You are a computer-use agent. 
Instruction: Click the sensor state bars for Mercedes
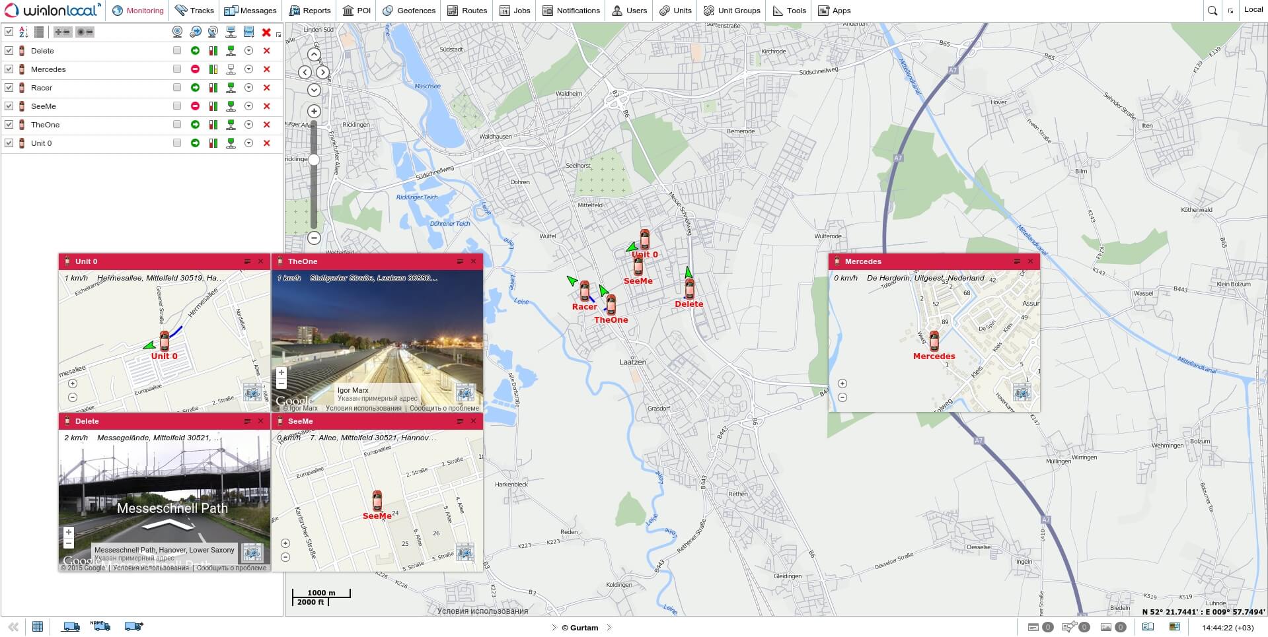tap(213, 69)
